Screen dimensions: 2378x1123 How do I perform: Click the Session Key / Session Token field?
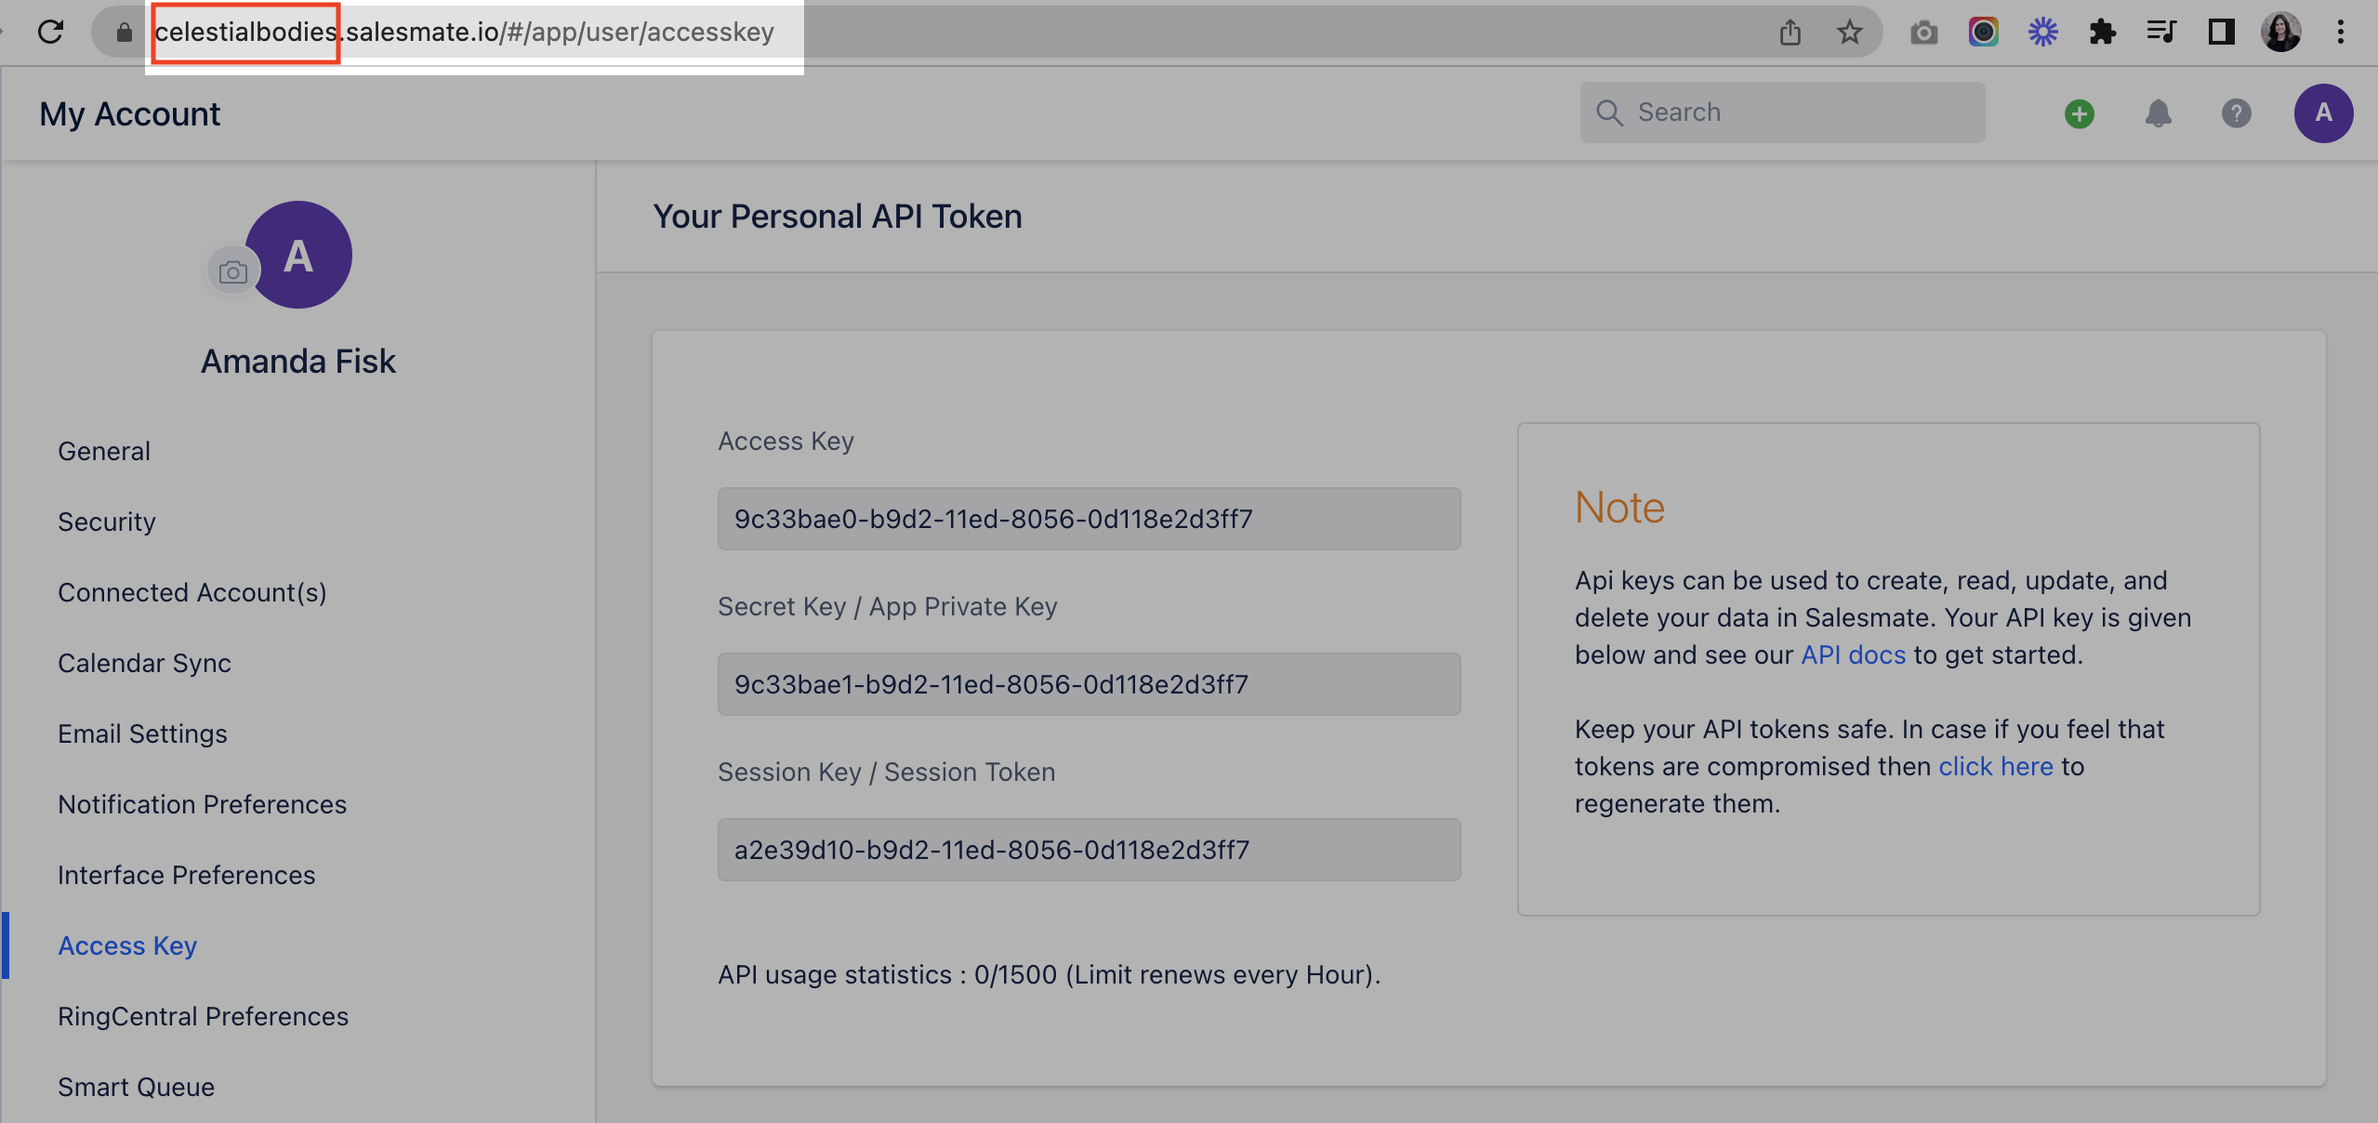coord(1089,850)
